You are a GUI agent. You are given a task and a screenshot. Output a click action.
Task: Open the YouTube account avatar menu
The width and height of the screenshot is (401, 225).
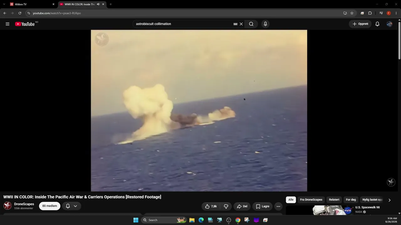pos(389,24)
